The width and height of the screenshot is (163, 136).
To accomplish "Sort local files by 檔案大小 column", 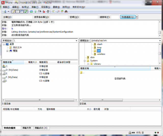I will (31, 62).
